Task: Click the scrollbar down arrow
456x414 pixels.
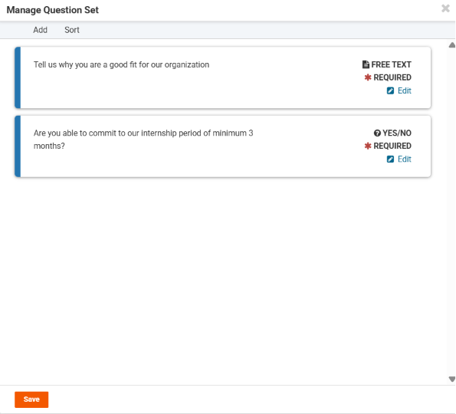Action: (x=452, y=379)
